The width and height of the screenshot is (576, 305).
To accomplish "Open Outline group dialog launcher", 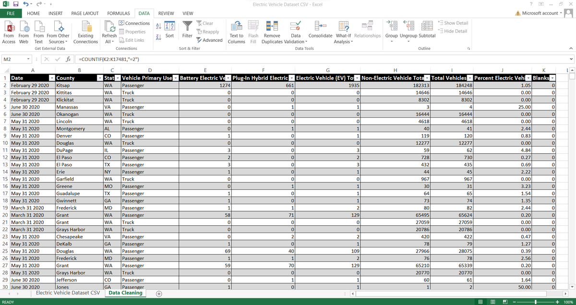I will point(468,49).
